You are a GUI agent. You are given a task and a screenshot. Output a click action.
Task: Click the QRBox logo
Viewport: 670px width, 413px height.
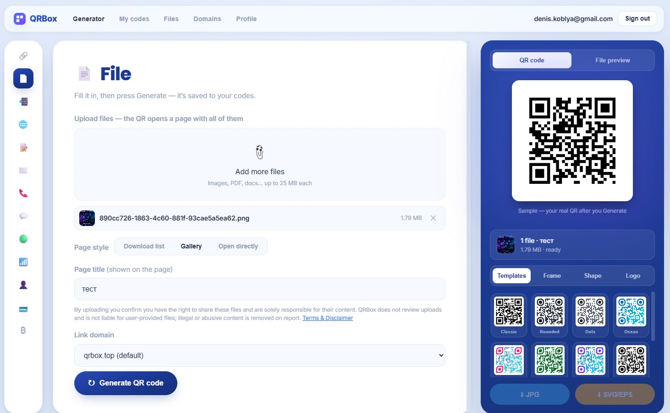pyautogui.click(x=35, y=19)
